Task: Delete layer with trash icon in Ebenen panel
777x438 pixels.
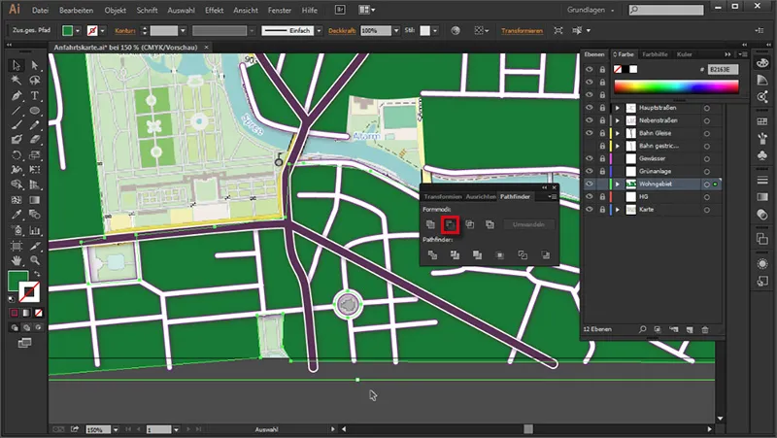Action: [705, 329]
